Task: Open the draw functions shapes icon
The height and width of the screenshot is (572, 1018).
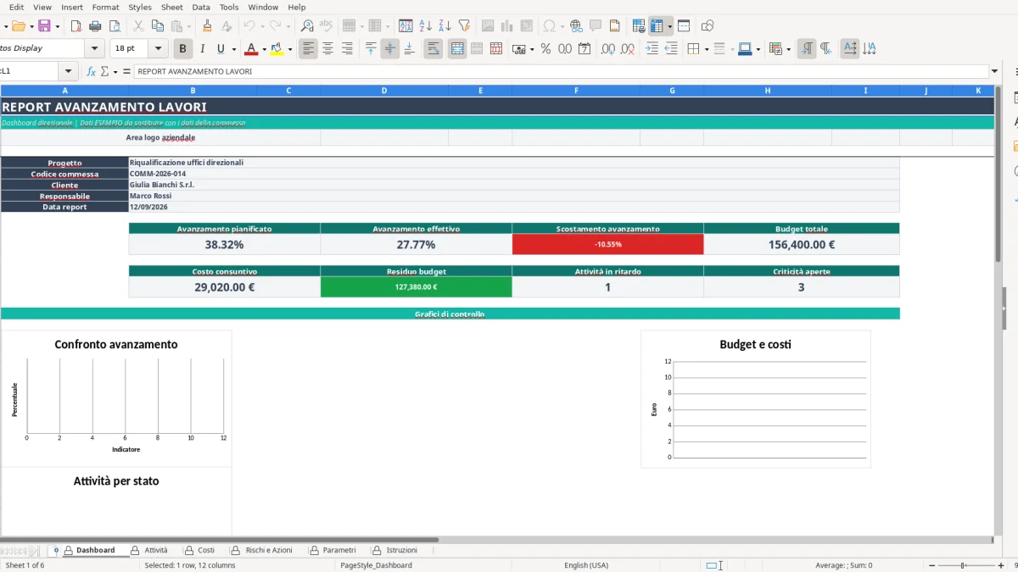Action: click(708, 26)
